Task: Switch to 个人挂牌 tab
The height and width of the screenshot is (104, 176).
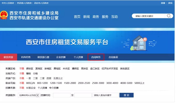Action: 78,57
